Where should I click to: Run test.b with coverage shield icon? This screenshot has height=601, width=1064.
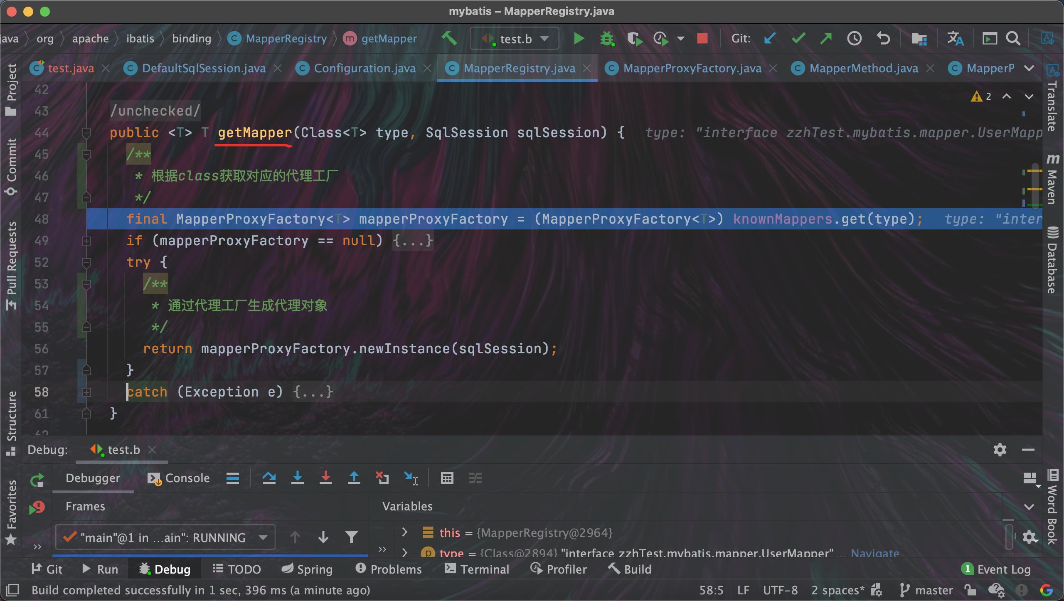point(635,39)
